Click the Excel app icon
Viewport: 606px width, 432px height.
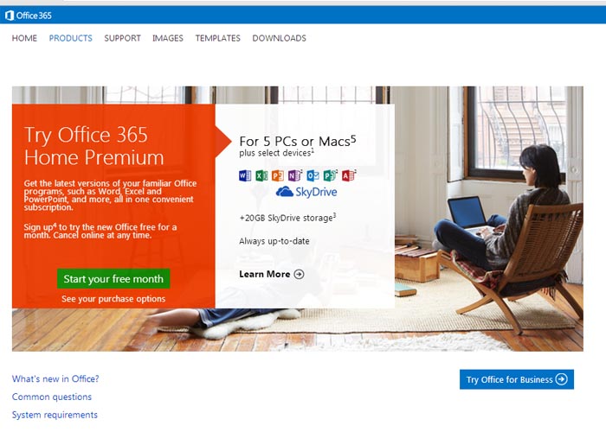(261, 175)
